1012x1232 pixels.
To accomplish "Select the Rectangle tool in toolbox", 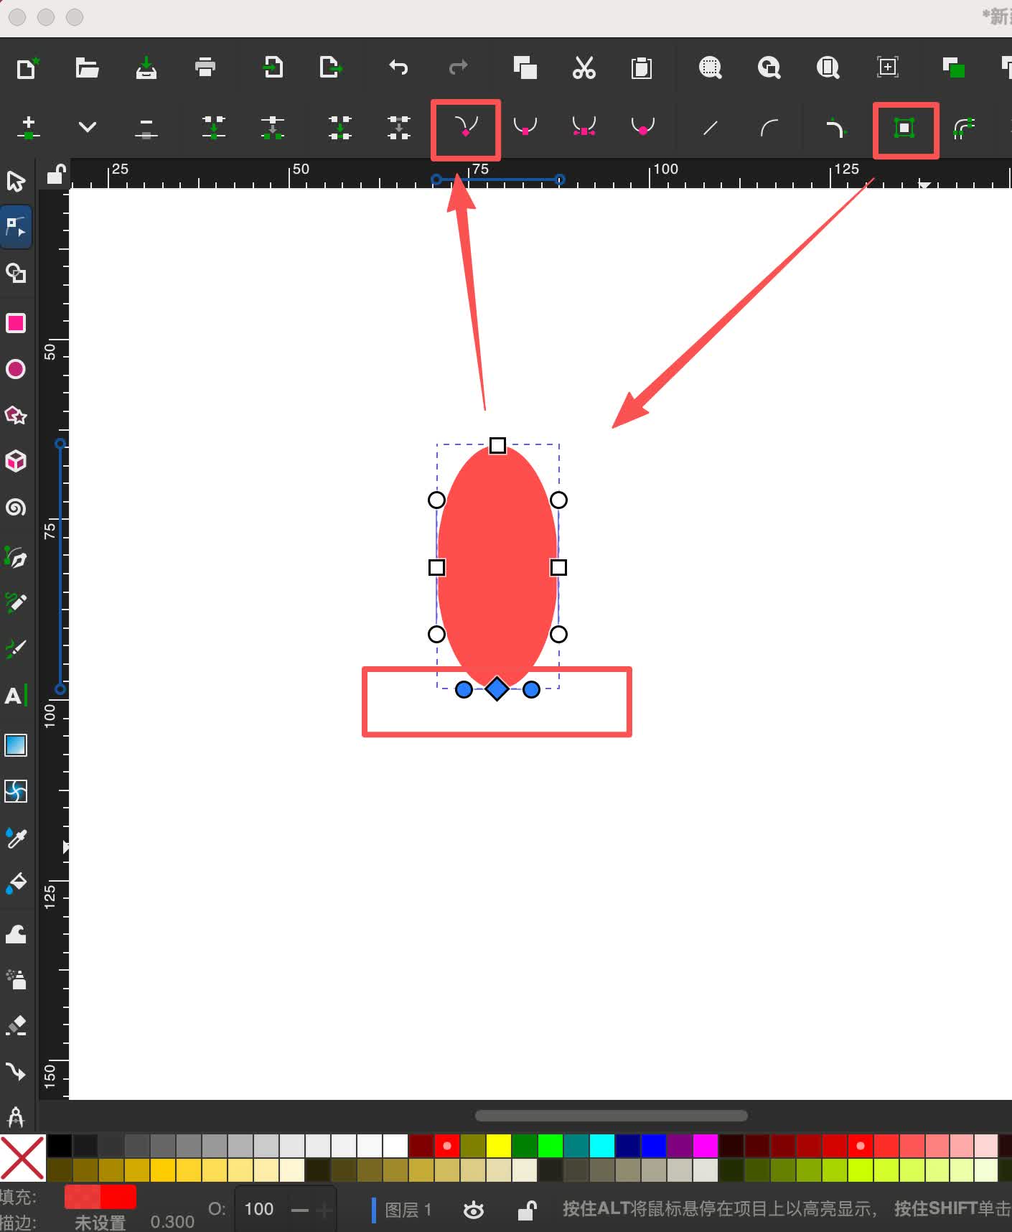I will (16, 323).
